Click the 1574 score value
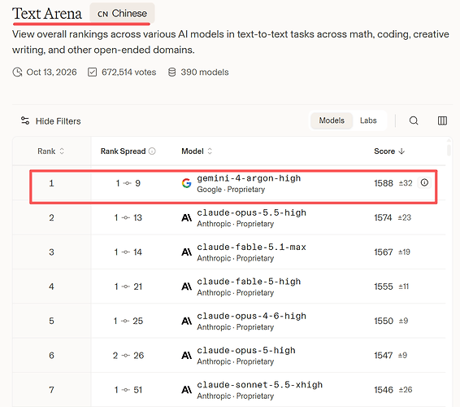This screenshot has height=407, width=460. click(383, 218)
